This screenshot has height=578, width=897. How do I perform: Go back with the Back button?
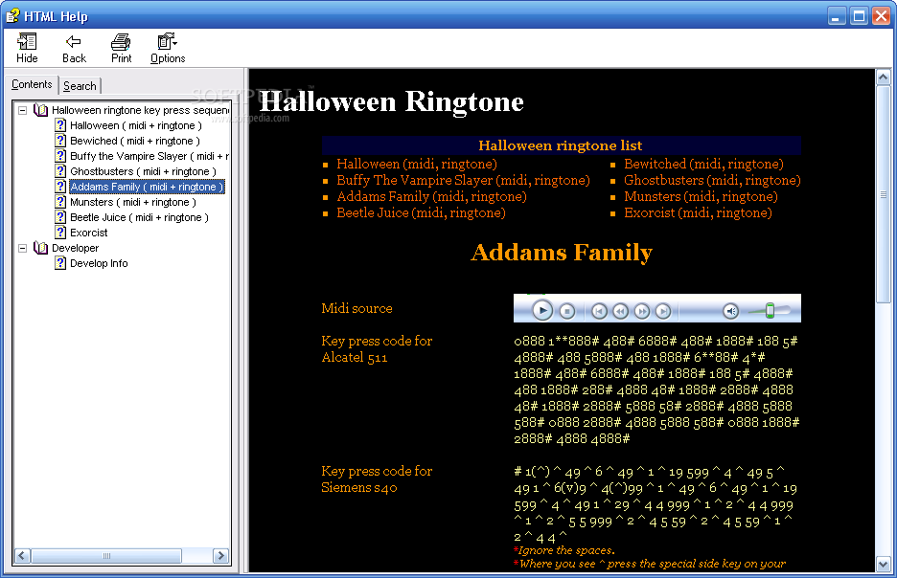(74, 48)
